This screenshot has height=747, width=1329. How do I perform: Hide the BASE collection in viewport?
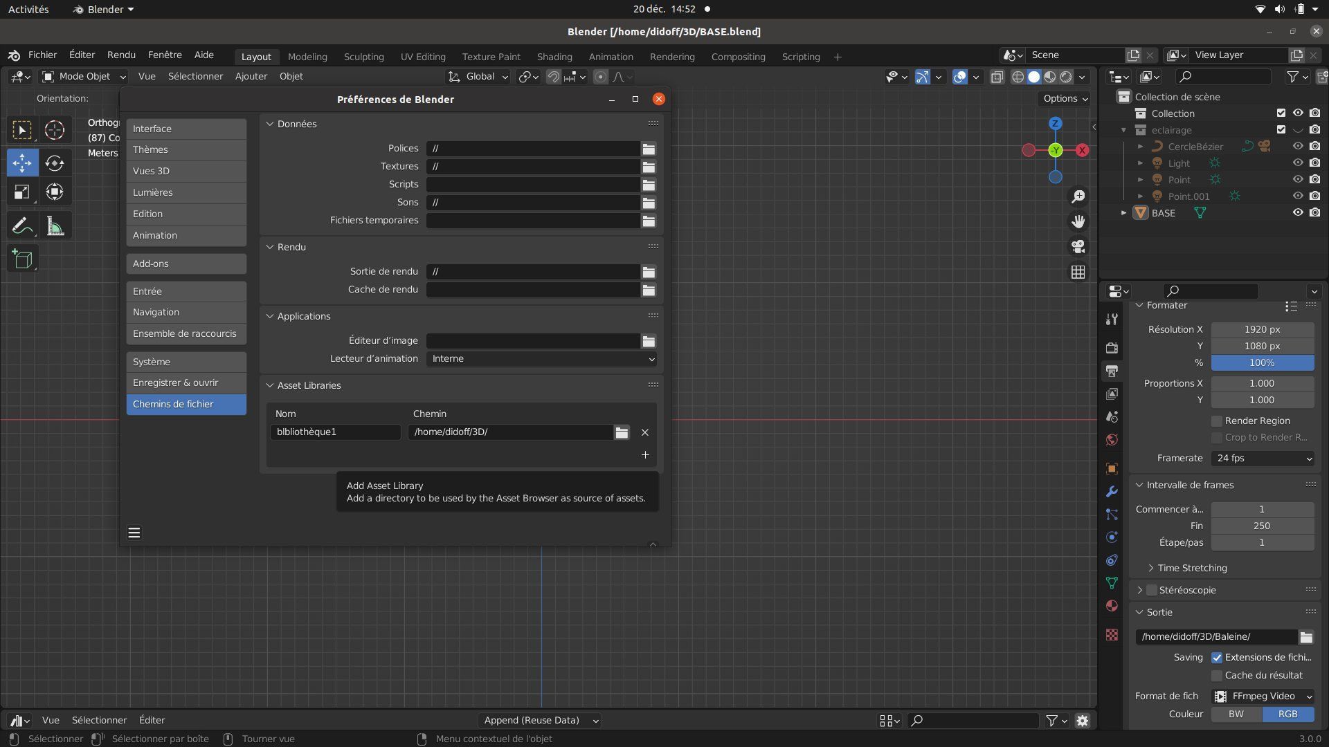point(1298,213)
